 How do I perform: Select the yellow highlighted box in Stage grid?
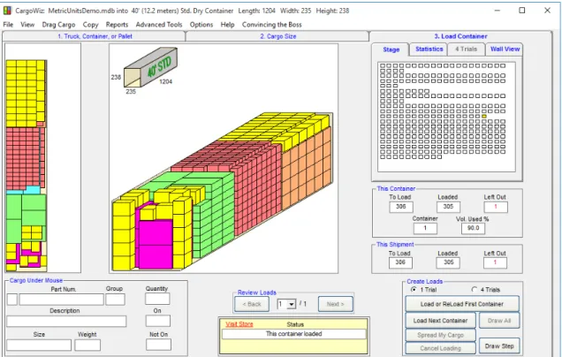point(484,116)
